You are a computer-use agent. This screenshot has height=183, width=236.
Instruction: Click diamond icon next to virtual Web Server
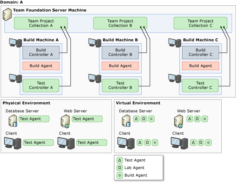coord(205,119)
